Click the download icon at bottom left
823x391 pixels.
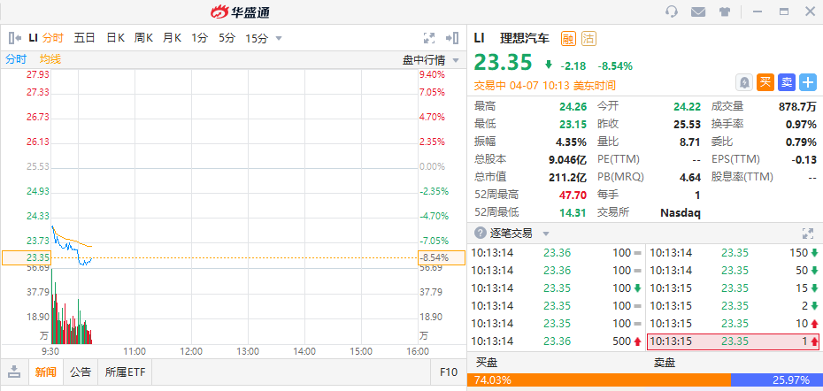pos(14,372)
